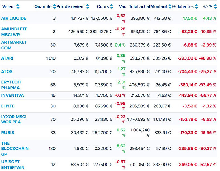This screenshot has width=220, height=171.
Task: Select Rubis loss -170,33 €
Action: (188, 133)
